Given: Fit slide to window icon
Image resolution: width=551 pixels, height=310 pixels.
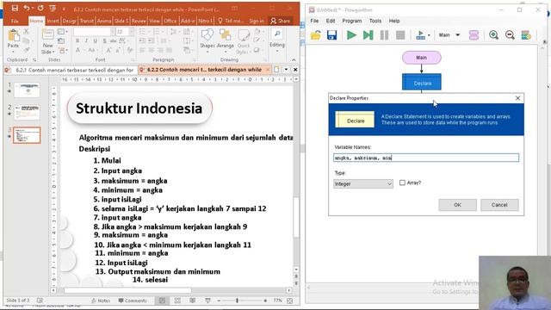Looking at the screenshot, I should click(290, 301).
